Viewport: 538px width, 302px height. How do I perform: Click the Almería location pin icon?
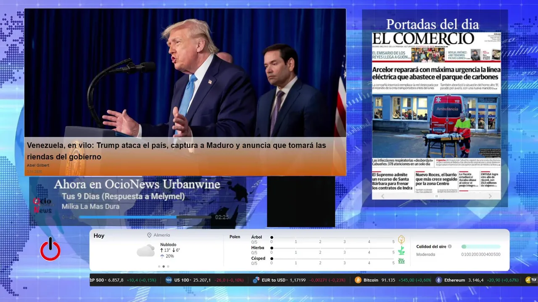149,235
